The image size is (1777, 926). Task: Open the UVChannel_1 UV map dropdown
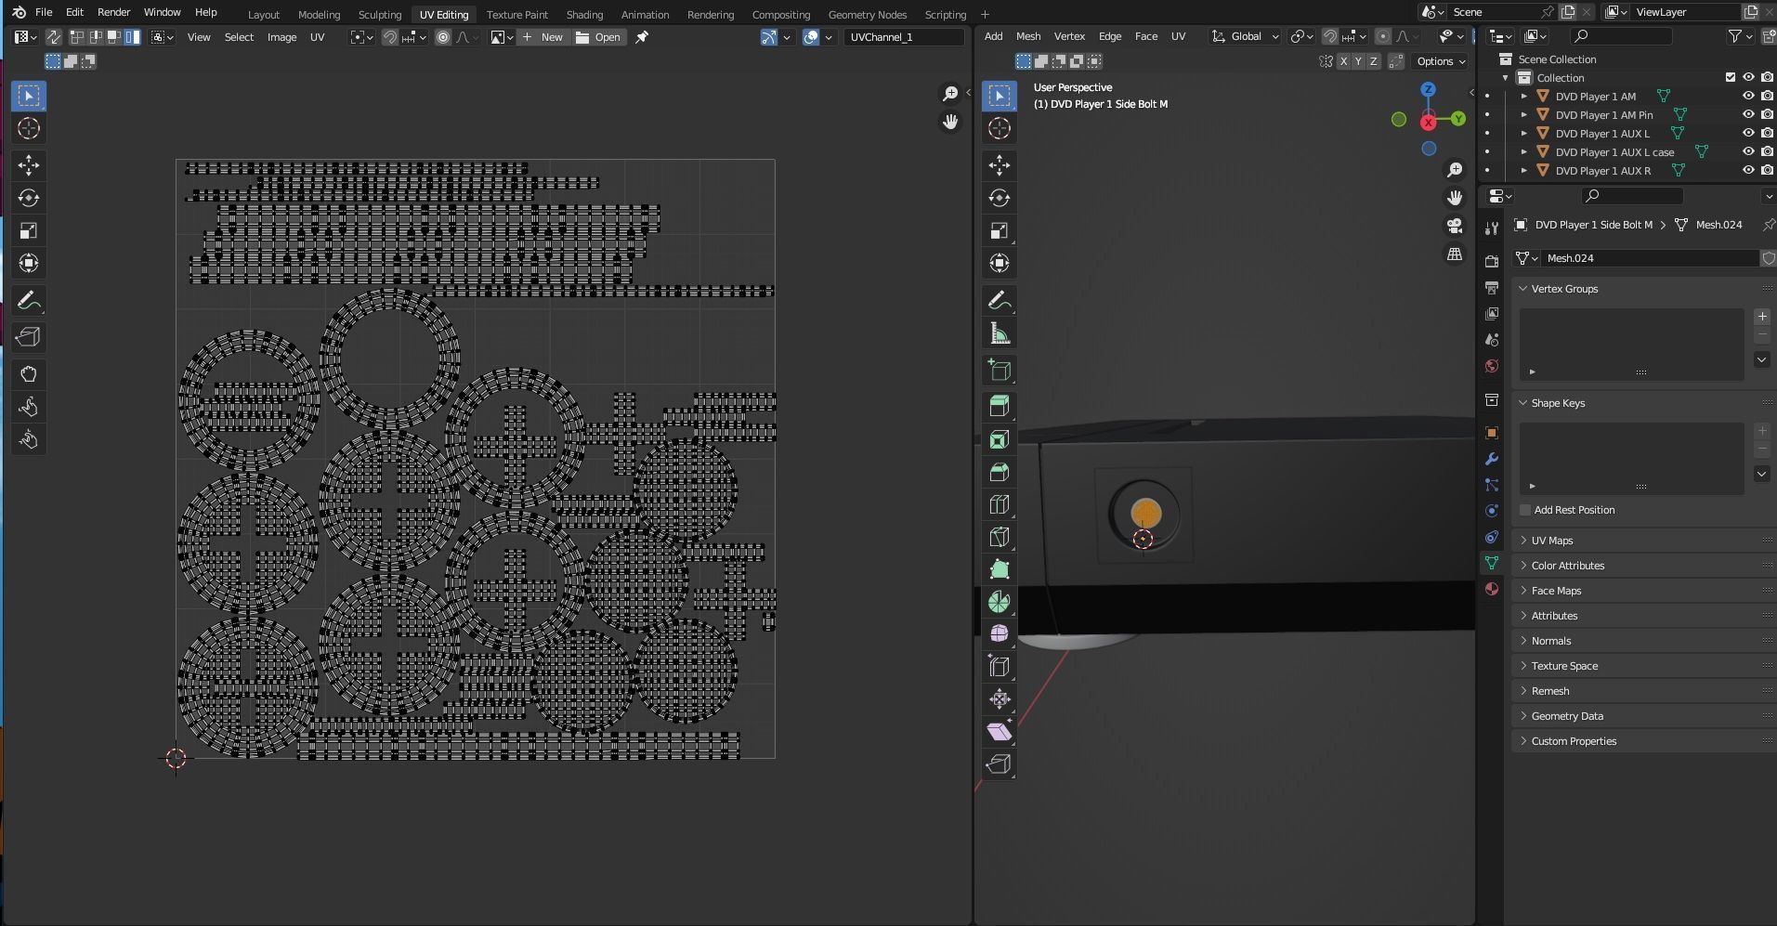(904, 37)
